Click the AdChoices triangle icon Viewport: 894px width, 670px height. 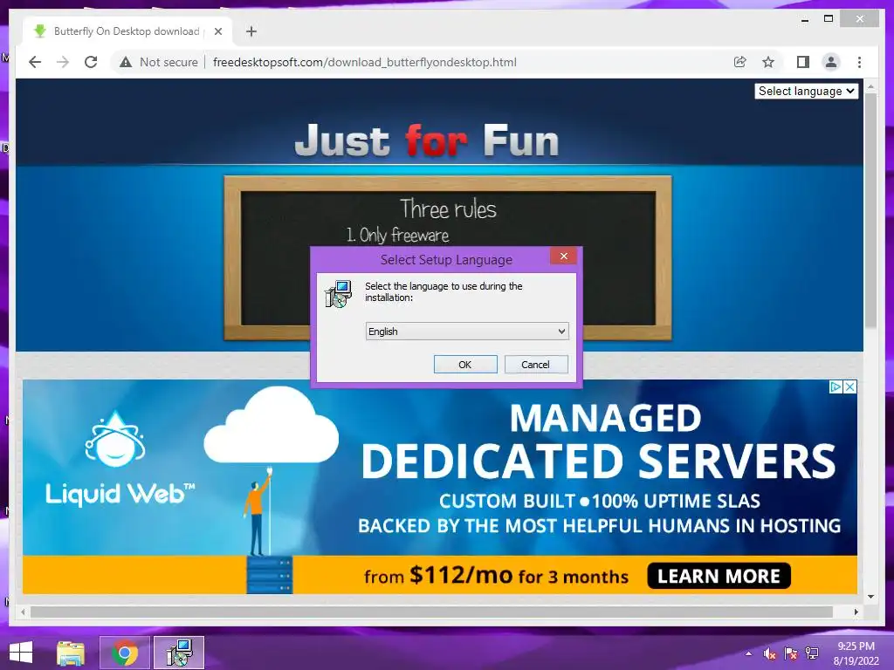point(836,386)
